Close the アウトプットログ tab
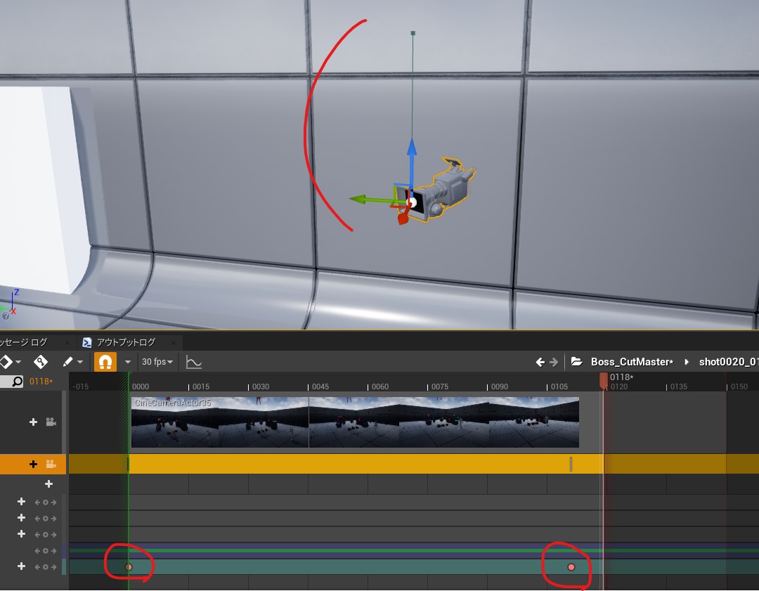The width and height of the screenshot is (759, 591). 174,343
